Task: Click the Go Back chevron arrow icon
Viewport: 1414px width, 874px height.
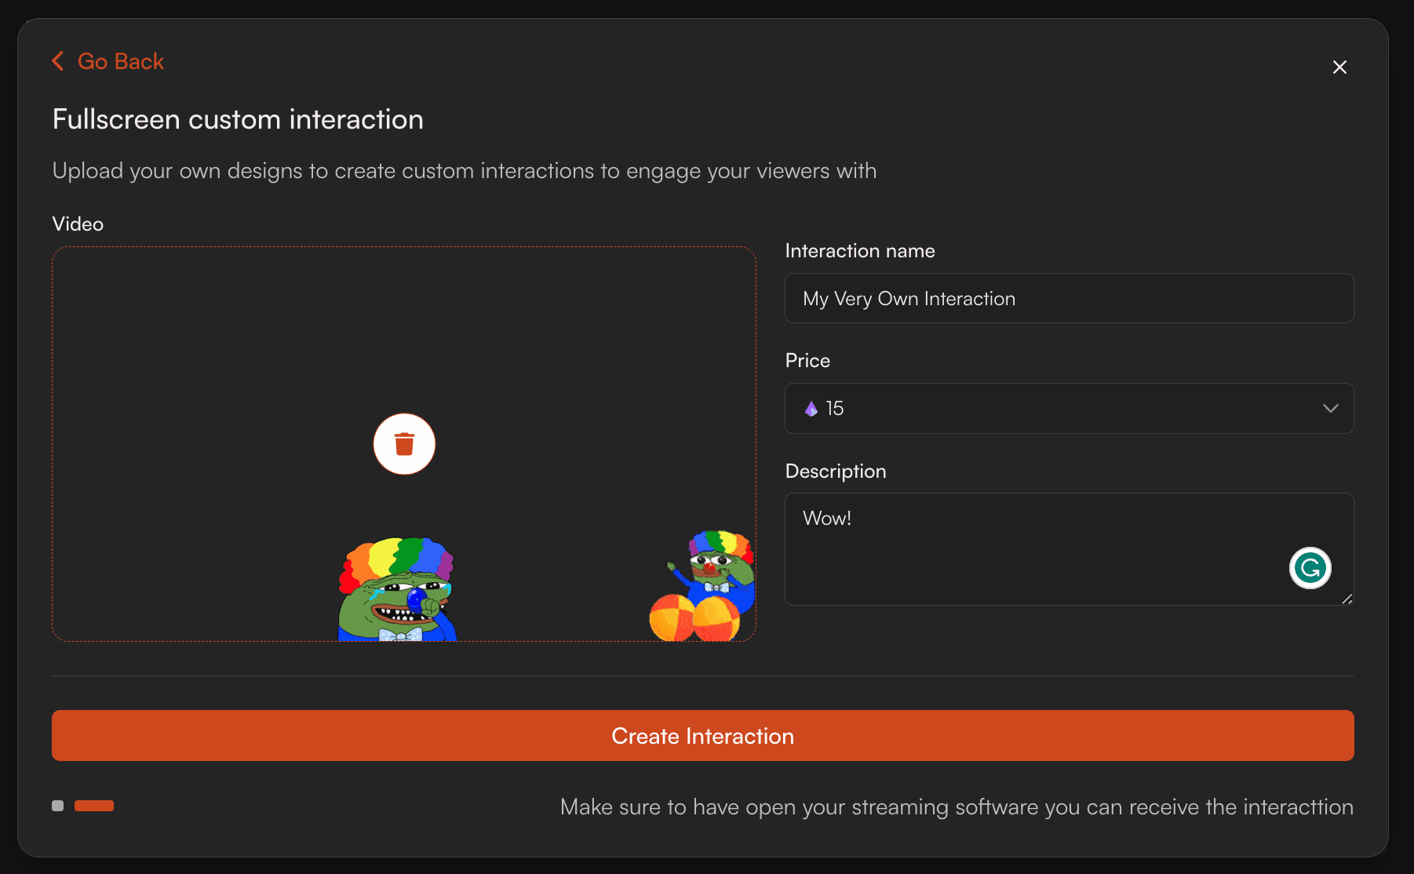Action: 57,61
